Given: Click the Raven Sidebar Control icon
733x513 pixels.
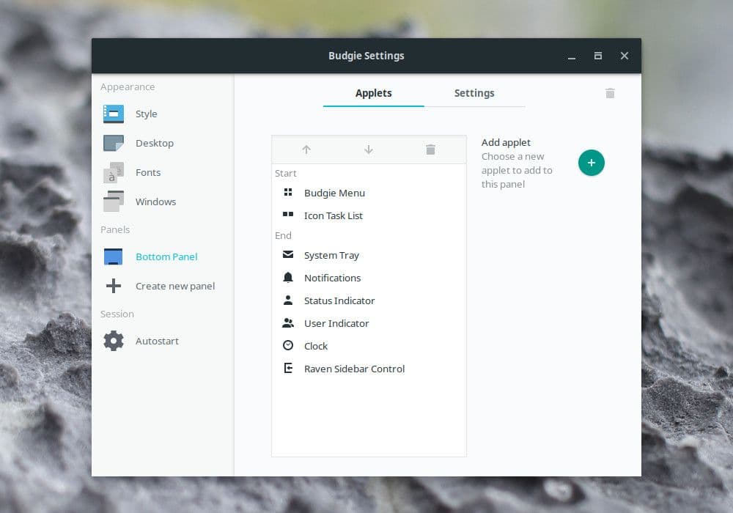Looking at the screenshot, I should tap(288, 368).
